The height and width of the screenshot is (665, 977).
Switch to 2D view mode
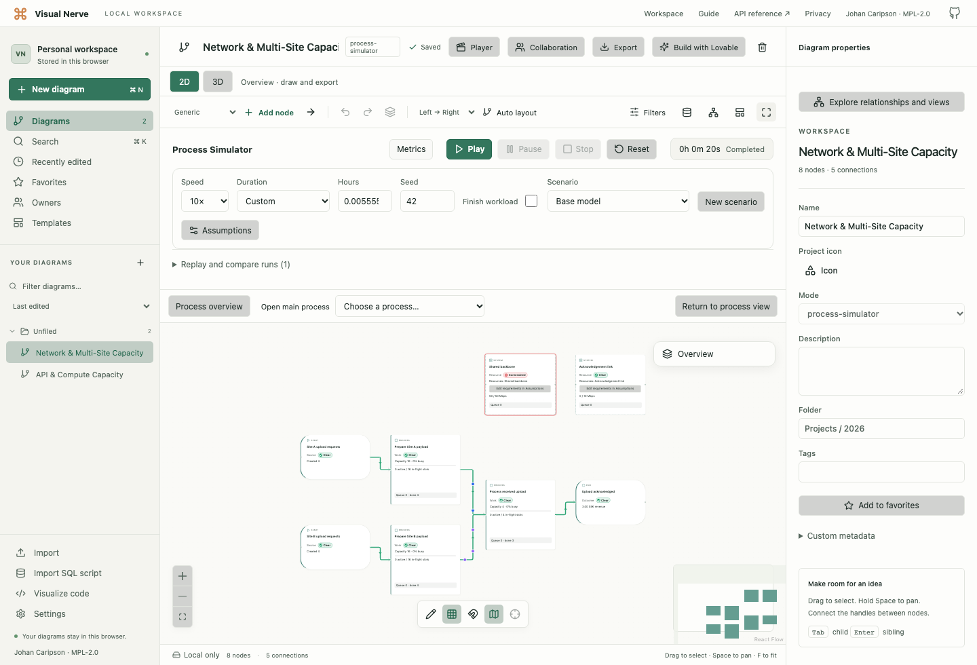pyautogui.click(x=185, y=81)
